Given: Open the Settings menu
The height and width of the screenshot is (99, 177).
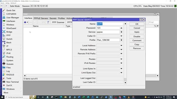Looking at the screenshot, I should click(7, 3).
